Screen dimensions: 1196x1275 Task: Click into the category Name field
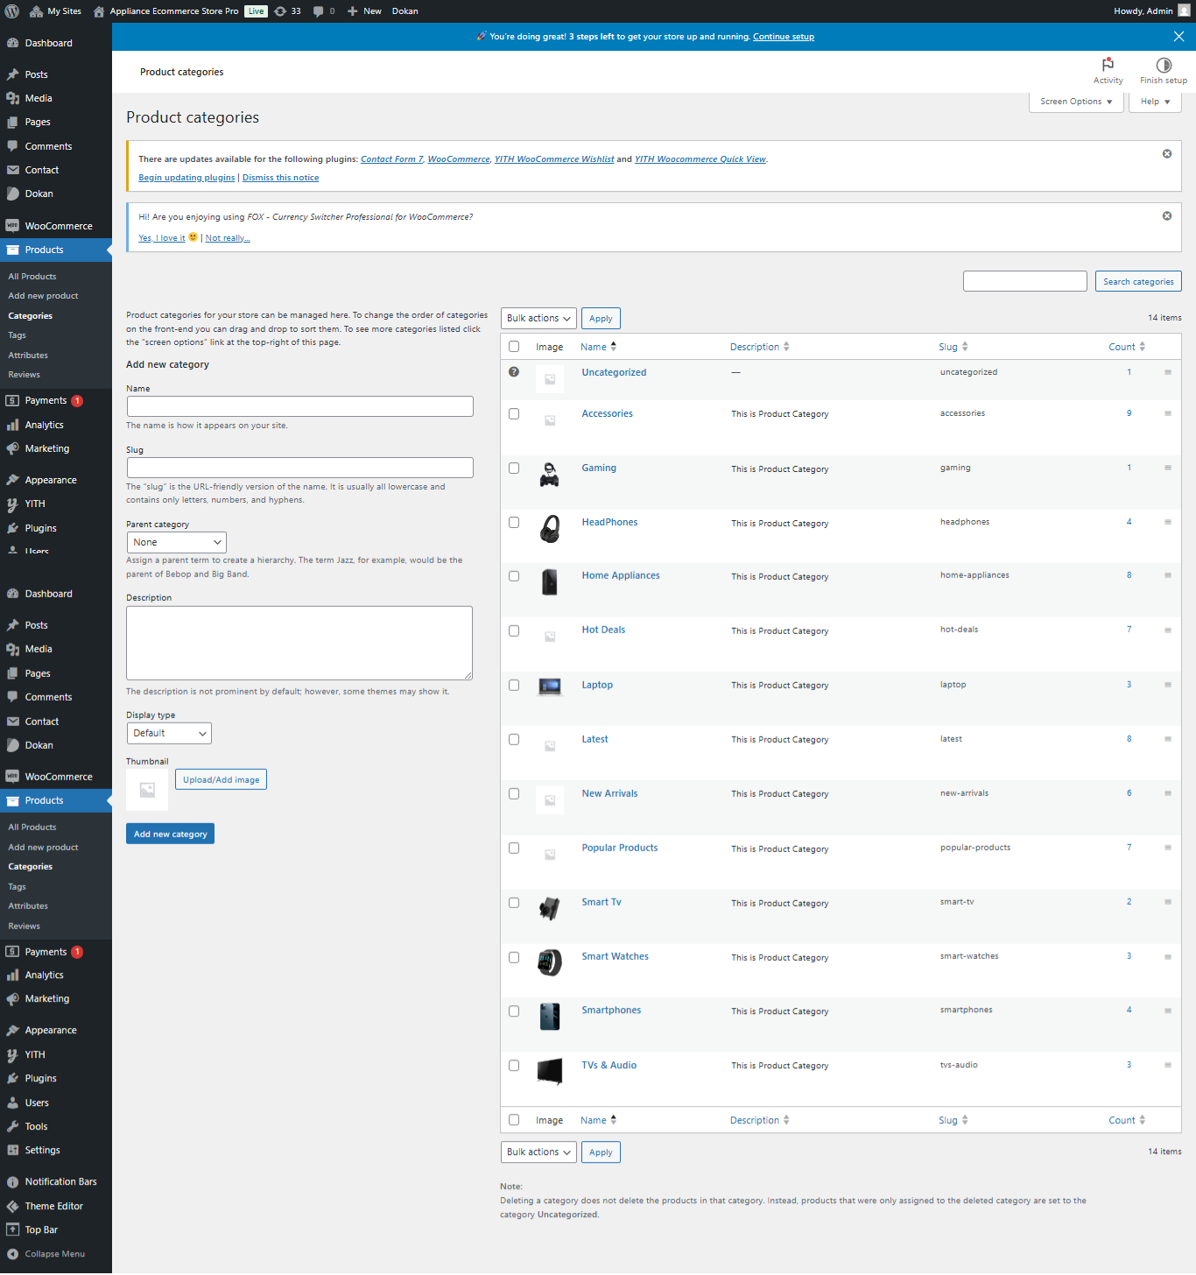(299, 406)
